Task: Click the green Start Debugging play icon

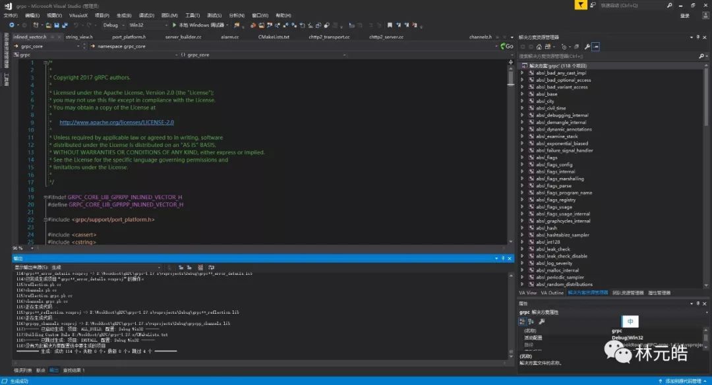Action: (175, 25)
